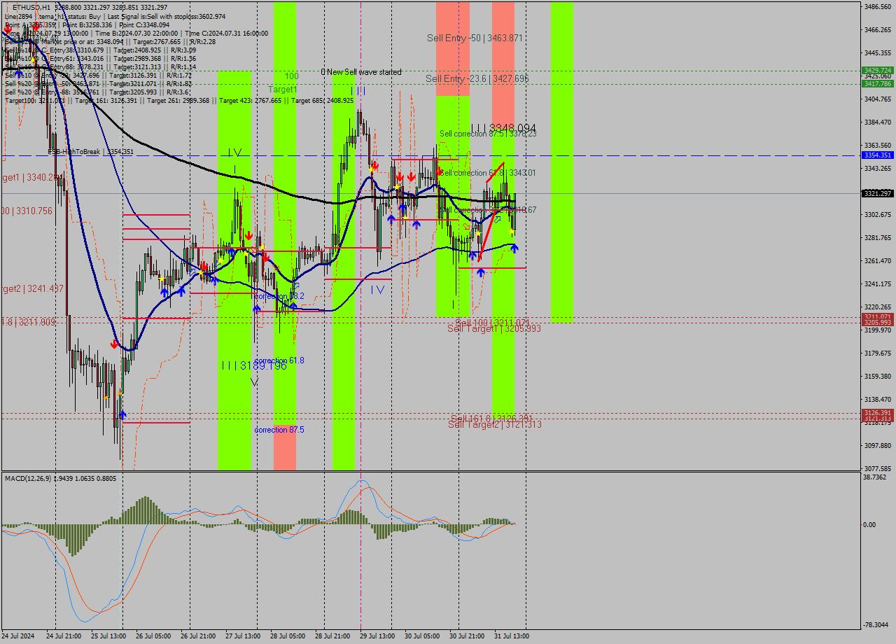This screenshot has width=896, height=644.
Task: Click the 'get2 | 3241.437' red label
Action: pos(32,288)
